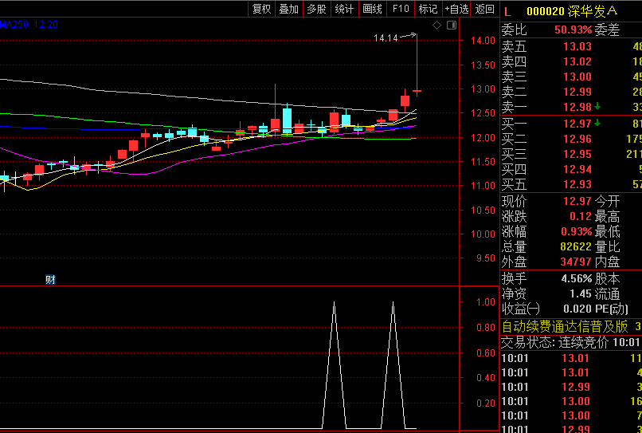Click 14.00 on the price axis
This screenshot has width=642, height=433.
(483, 41)
